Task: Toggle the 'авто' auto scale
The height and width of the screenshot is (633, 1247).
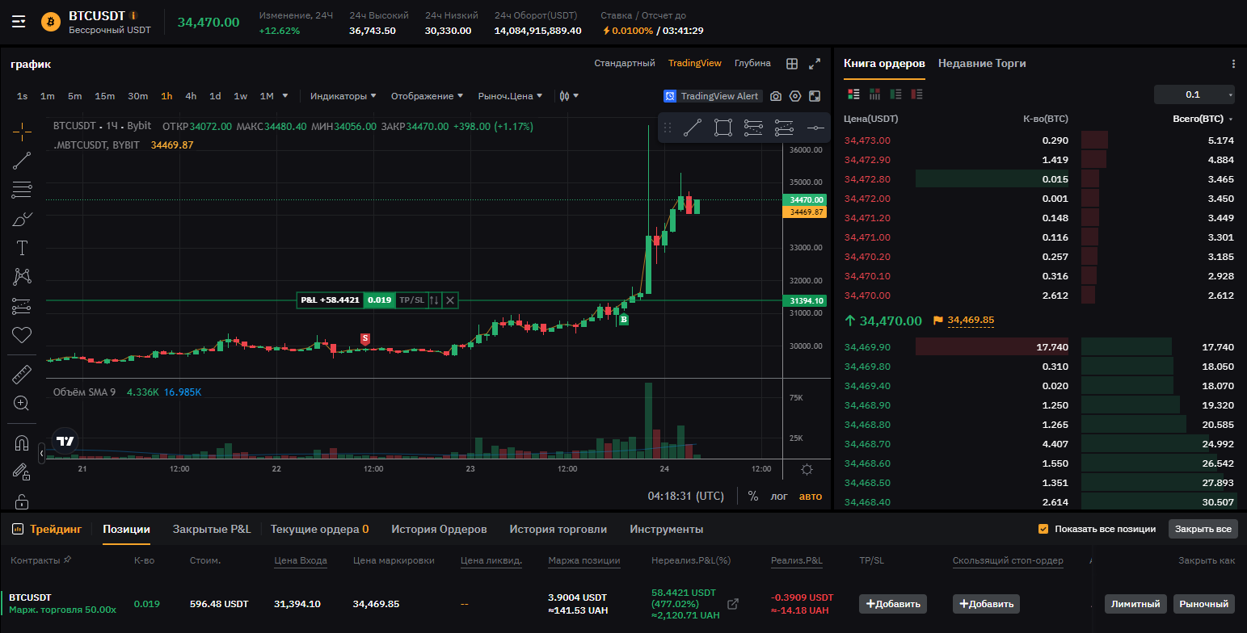Action: coord(811,496)
